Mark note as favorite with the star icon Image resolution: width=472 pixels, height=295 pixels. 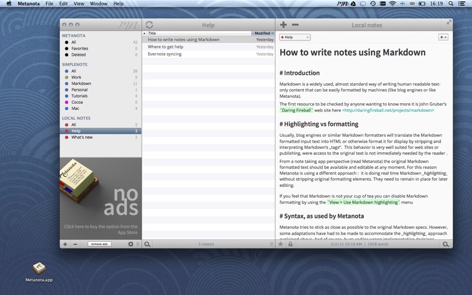(x=281, y=244)
